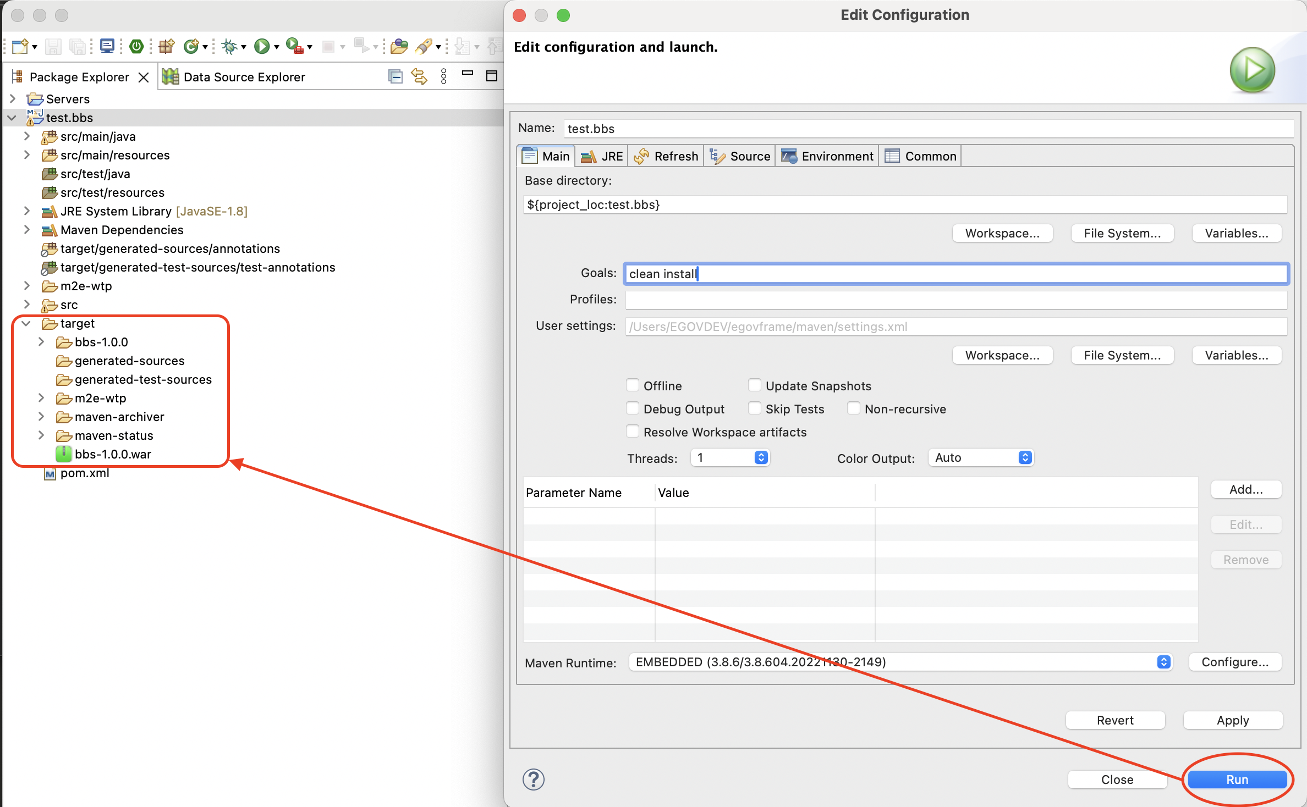Switch to the JRE tab
The image size is (1307, 807).
coord(602,156)
